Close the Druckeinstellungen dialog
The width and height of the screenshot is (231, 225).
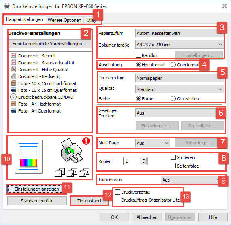[225, 6]
